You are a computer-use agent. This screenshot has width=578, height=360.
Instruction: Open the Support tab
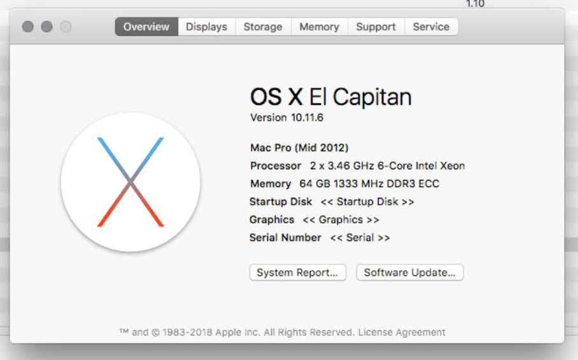pyautogui.click(x=376, y=27)
